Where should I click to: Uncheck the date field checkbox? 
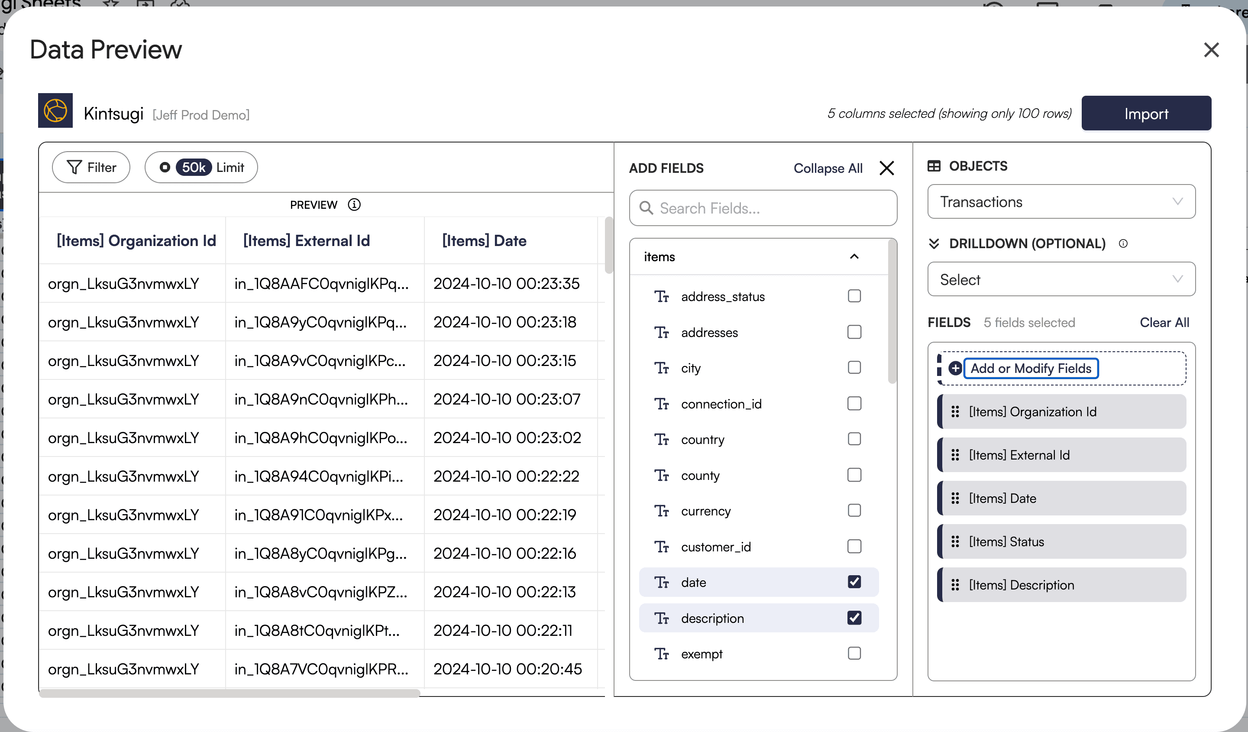854,582
